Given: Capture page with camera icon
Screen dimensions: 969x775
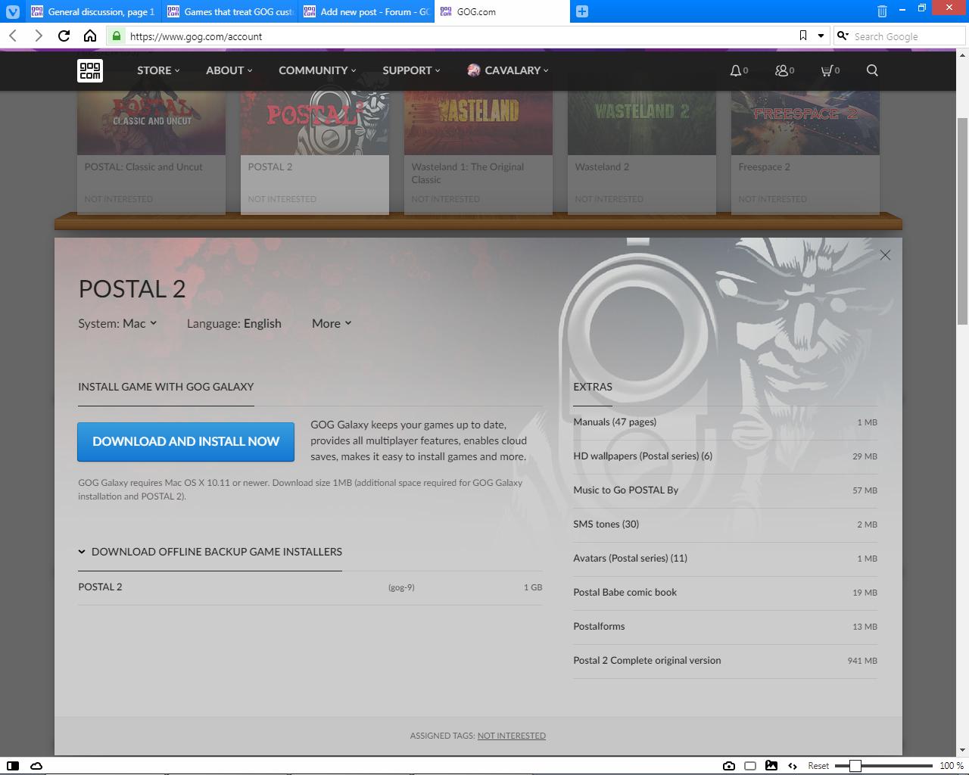Looking at the screenshot, I should pos(729,766).
